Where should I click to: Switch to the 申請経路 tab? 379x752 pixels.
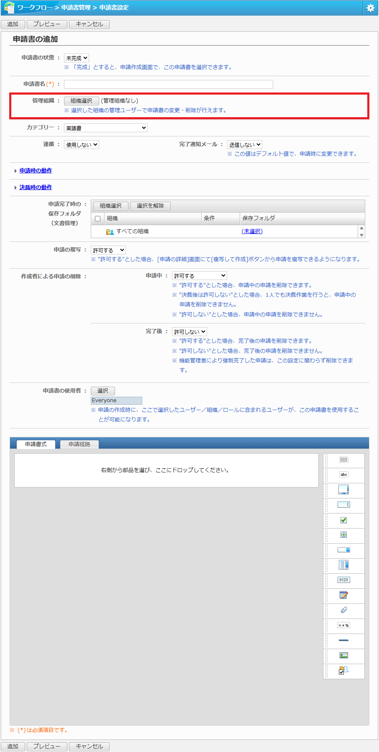tap(79, 444)
